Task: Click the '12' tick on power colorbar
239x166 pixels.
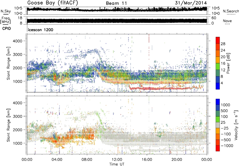Action: pyautogui.click(x=223, y=70)
